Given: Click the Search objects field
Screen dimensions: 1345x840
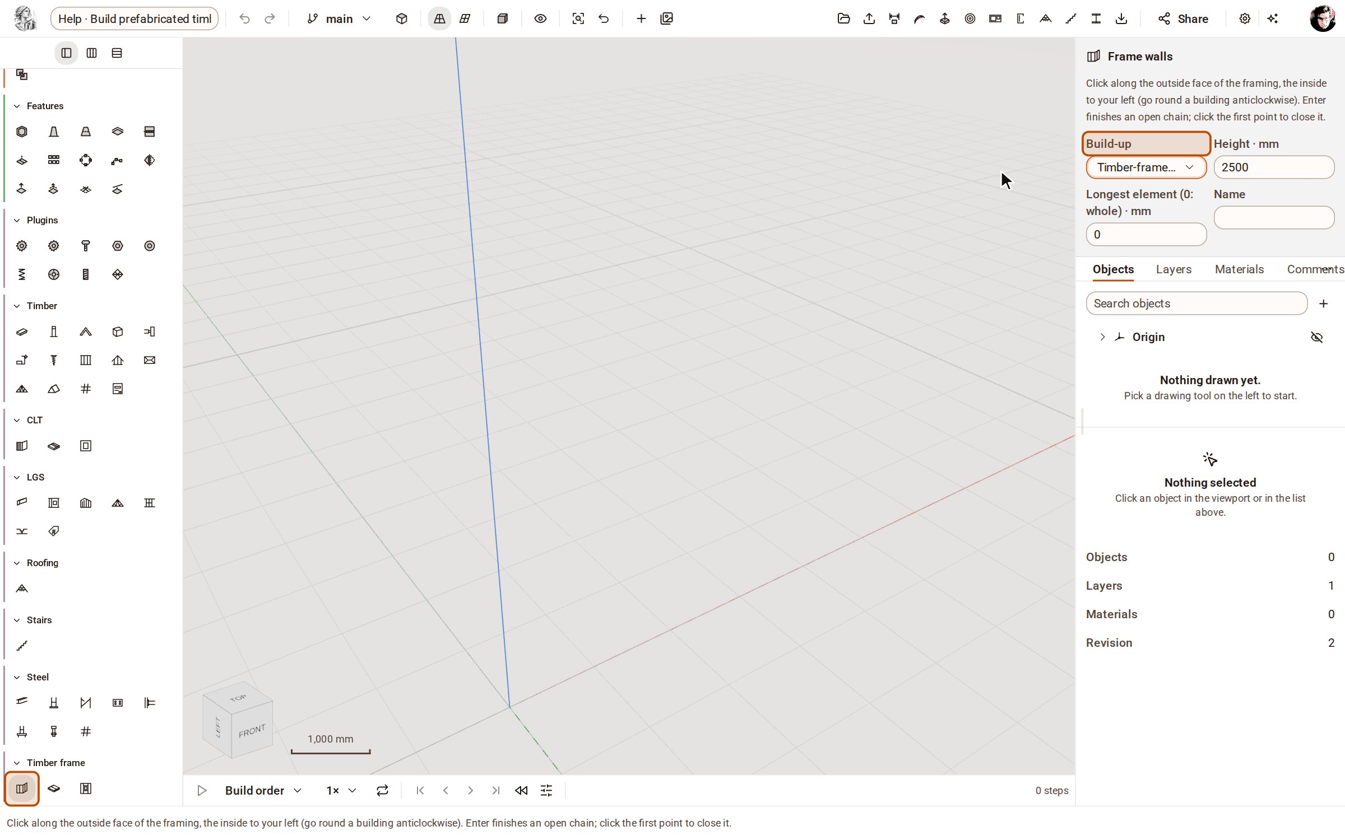Looking at the screenshot, I should point(1196,304).
